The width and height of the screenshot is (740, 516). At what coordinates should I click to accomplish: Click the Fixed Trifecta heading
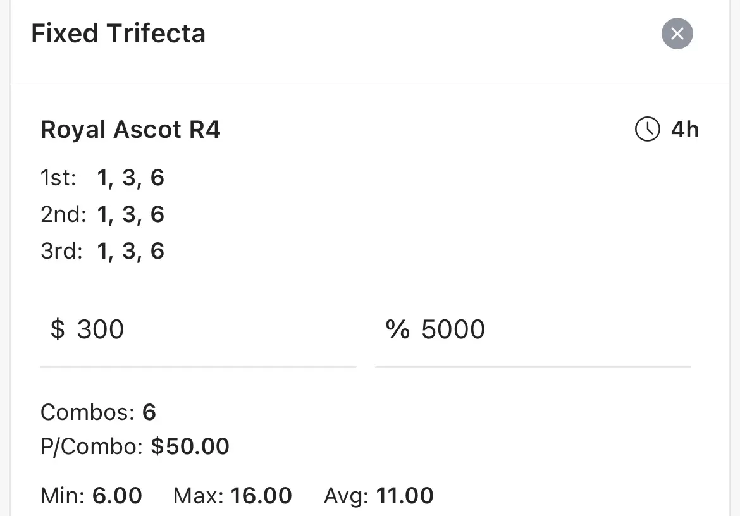[118, 34]
